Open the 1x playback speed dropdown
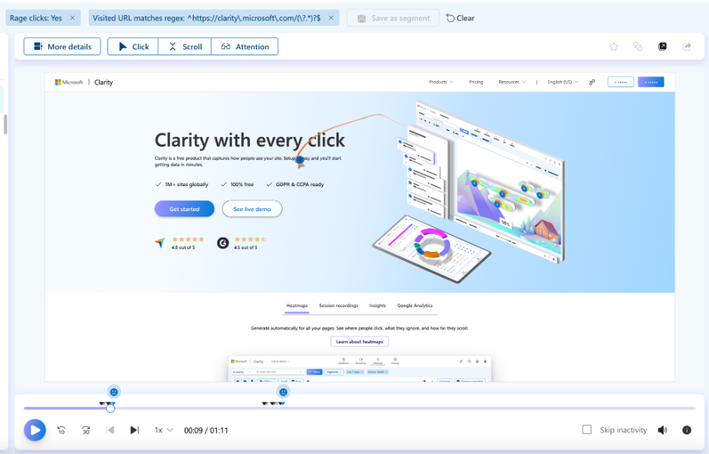The height and width of the screenshot is (454, 709). coord(164,430)
